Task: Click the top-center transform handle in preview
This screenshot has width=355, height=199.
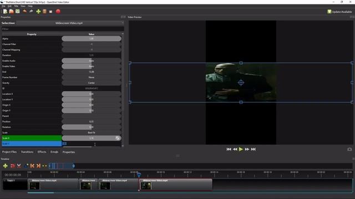Action: click(241, 63)
